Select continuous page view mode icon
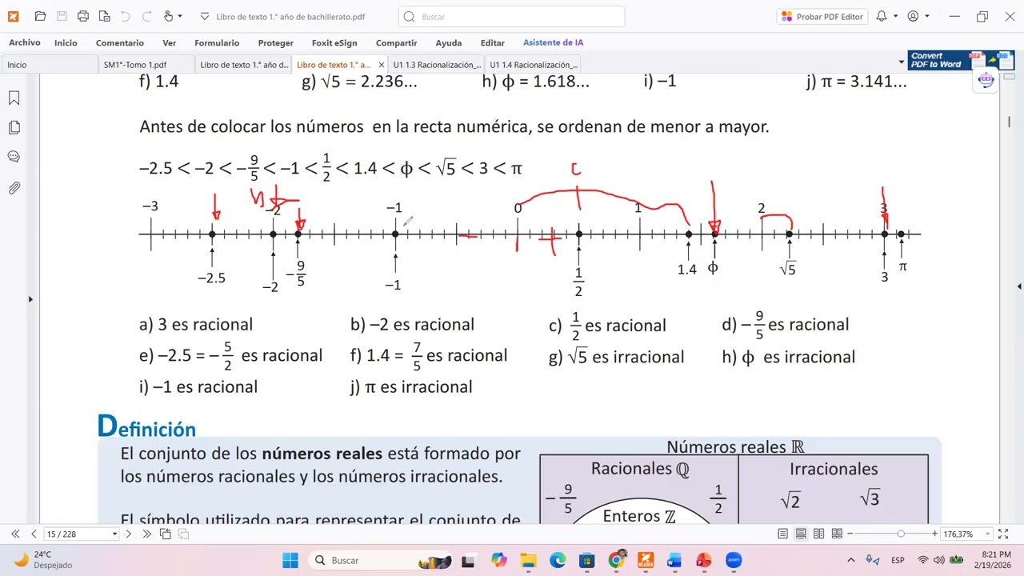 click(801, 534)
